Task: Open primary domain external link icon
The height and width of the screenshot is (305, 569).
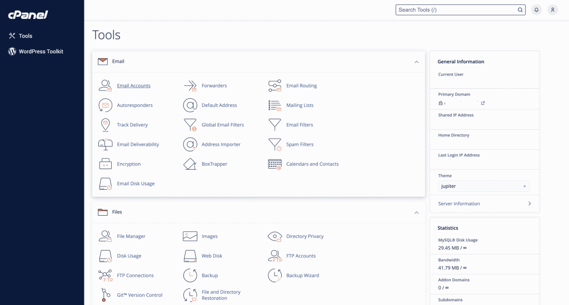Action: tap(483, 103)
